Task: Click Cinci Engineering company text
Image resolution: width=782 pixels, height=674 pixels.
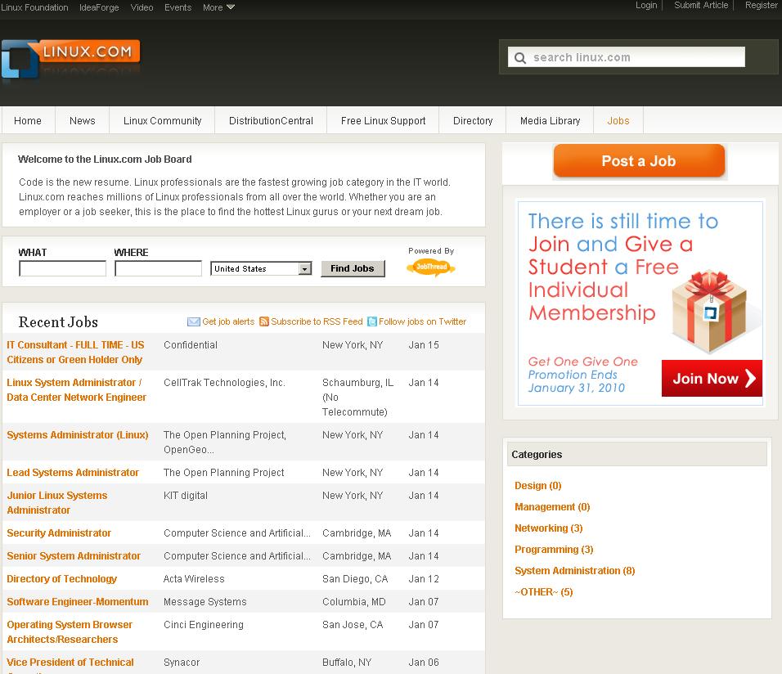Action: pyautogui.click(x=204, y=625)
